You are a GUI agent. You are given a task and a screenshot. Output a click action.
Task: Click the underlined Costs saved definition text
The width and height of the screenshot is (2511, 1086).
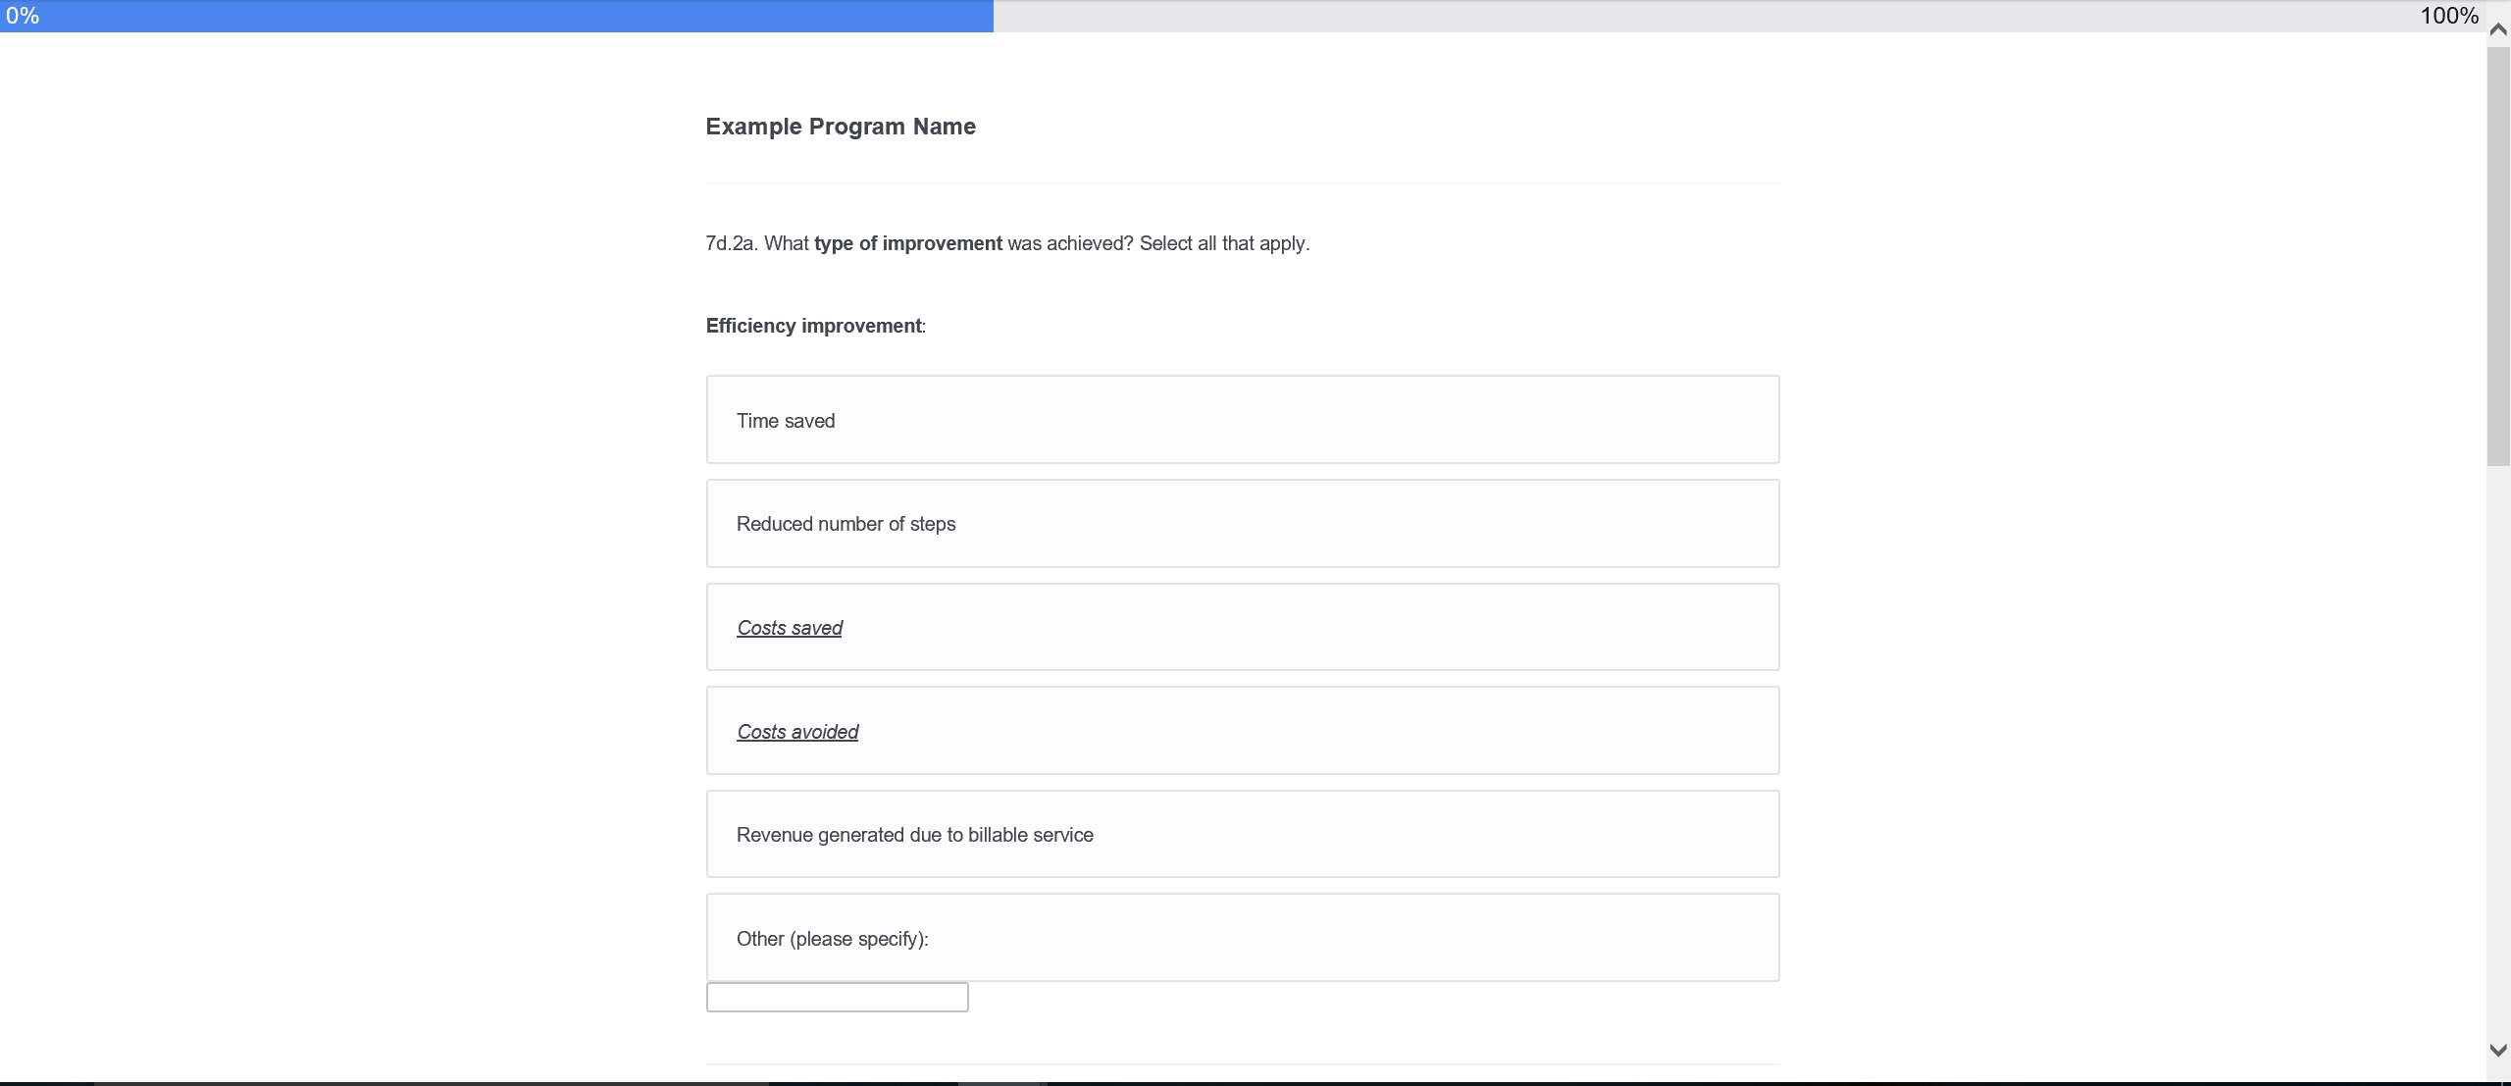pos(790,628)
